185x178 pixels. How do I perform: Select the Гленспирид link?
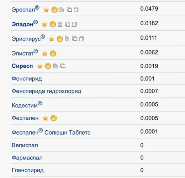[28, 171]
